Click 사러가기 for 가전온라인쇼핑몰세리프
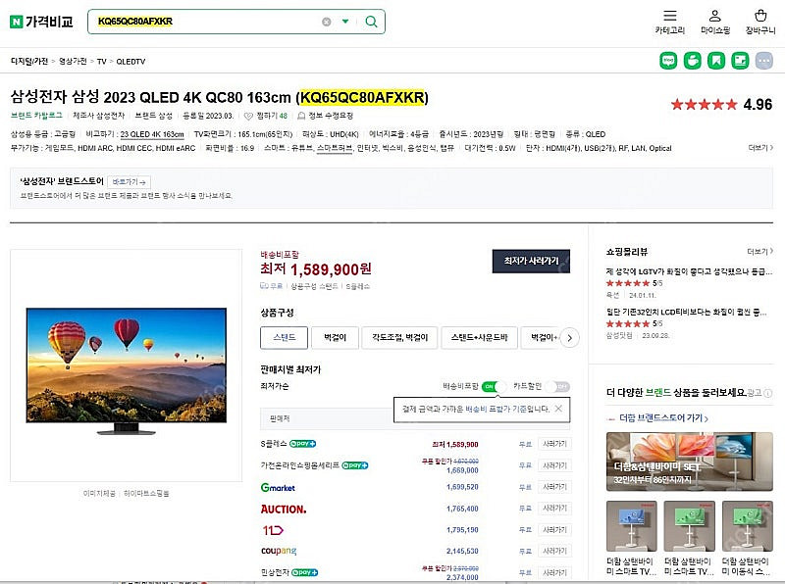Image resolution: width=785 pixels, height=584 pixels. 554,465
